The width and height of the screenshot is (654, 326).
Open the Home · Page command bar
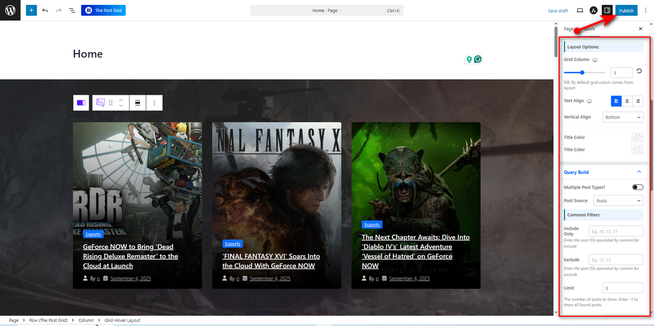pyautogui.click(x=327, y=10)
